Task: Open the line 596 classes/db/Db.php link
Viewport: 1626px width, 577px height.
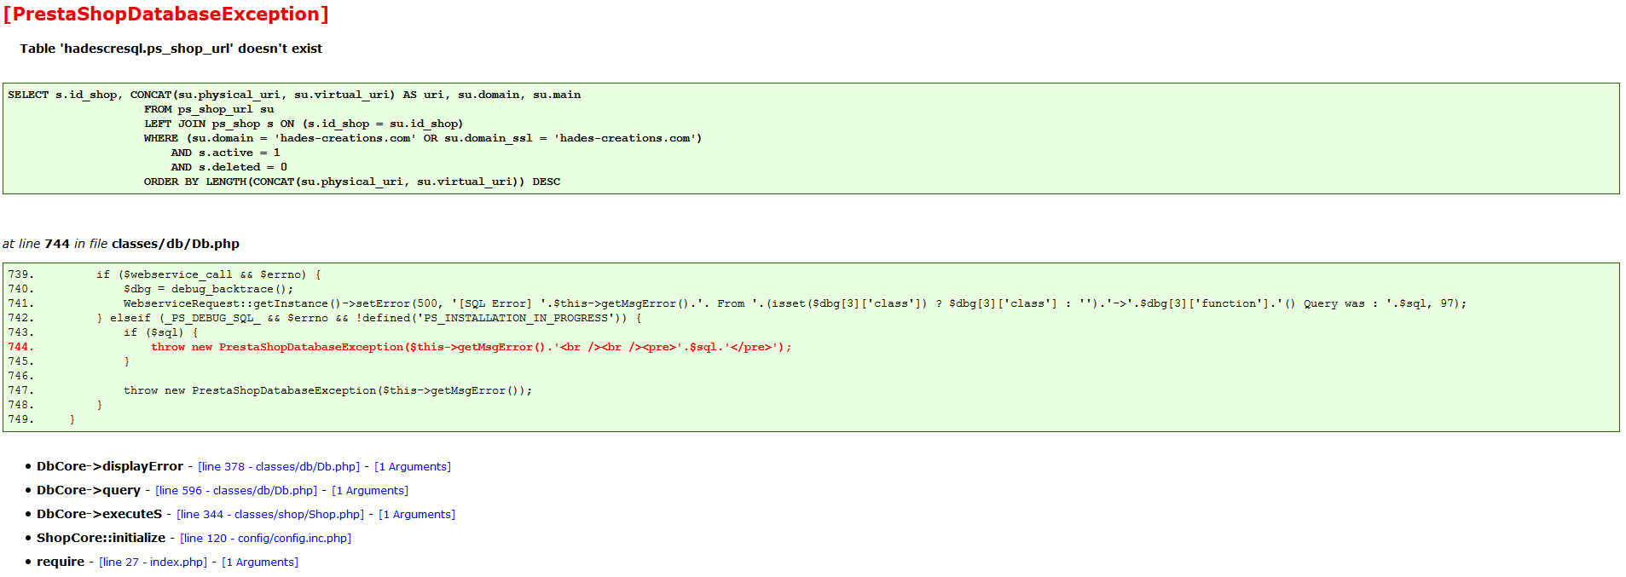Action: click(x=236, y=490)
